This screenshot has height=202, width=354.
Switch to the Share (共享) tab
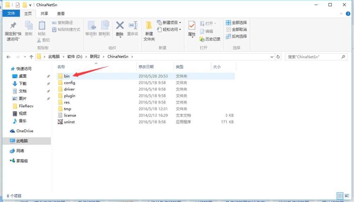coord(44,13)
